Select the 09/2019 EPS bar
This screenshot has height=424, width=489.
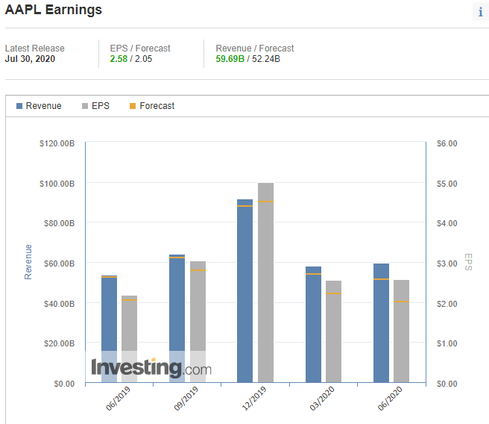pos(198,322)
